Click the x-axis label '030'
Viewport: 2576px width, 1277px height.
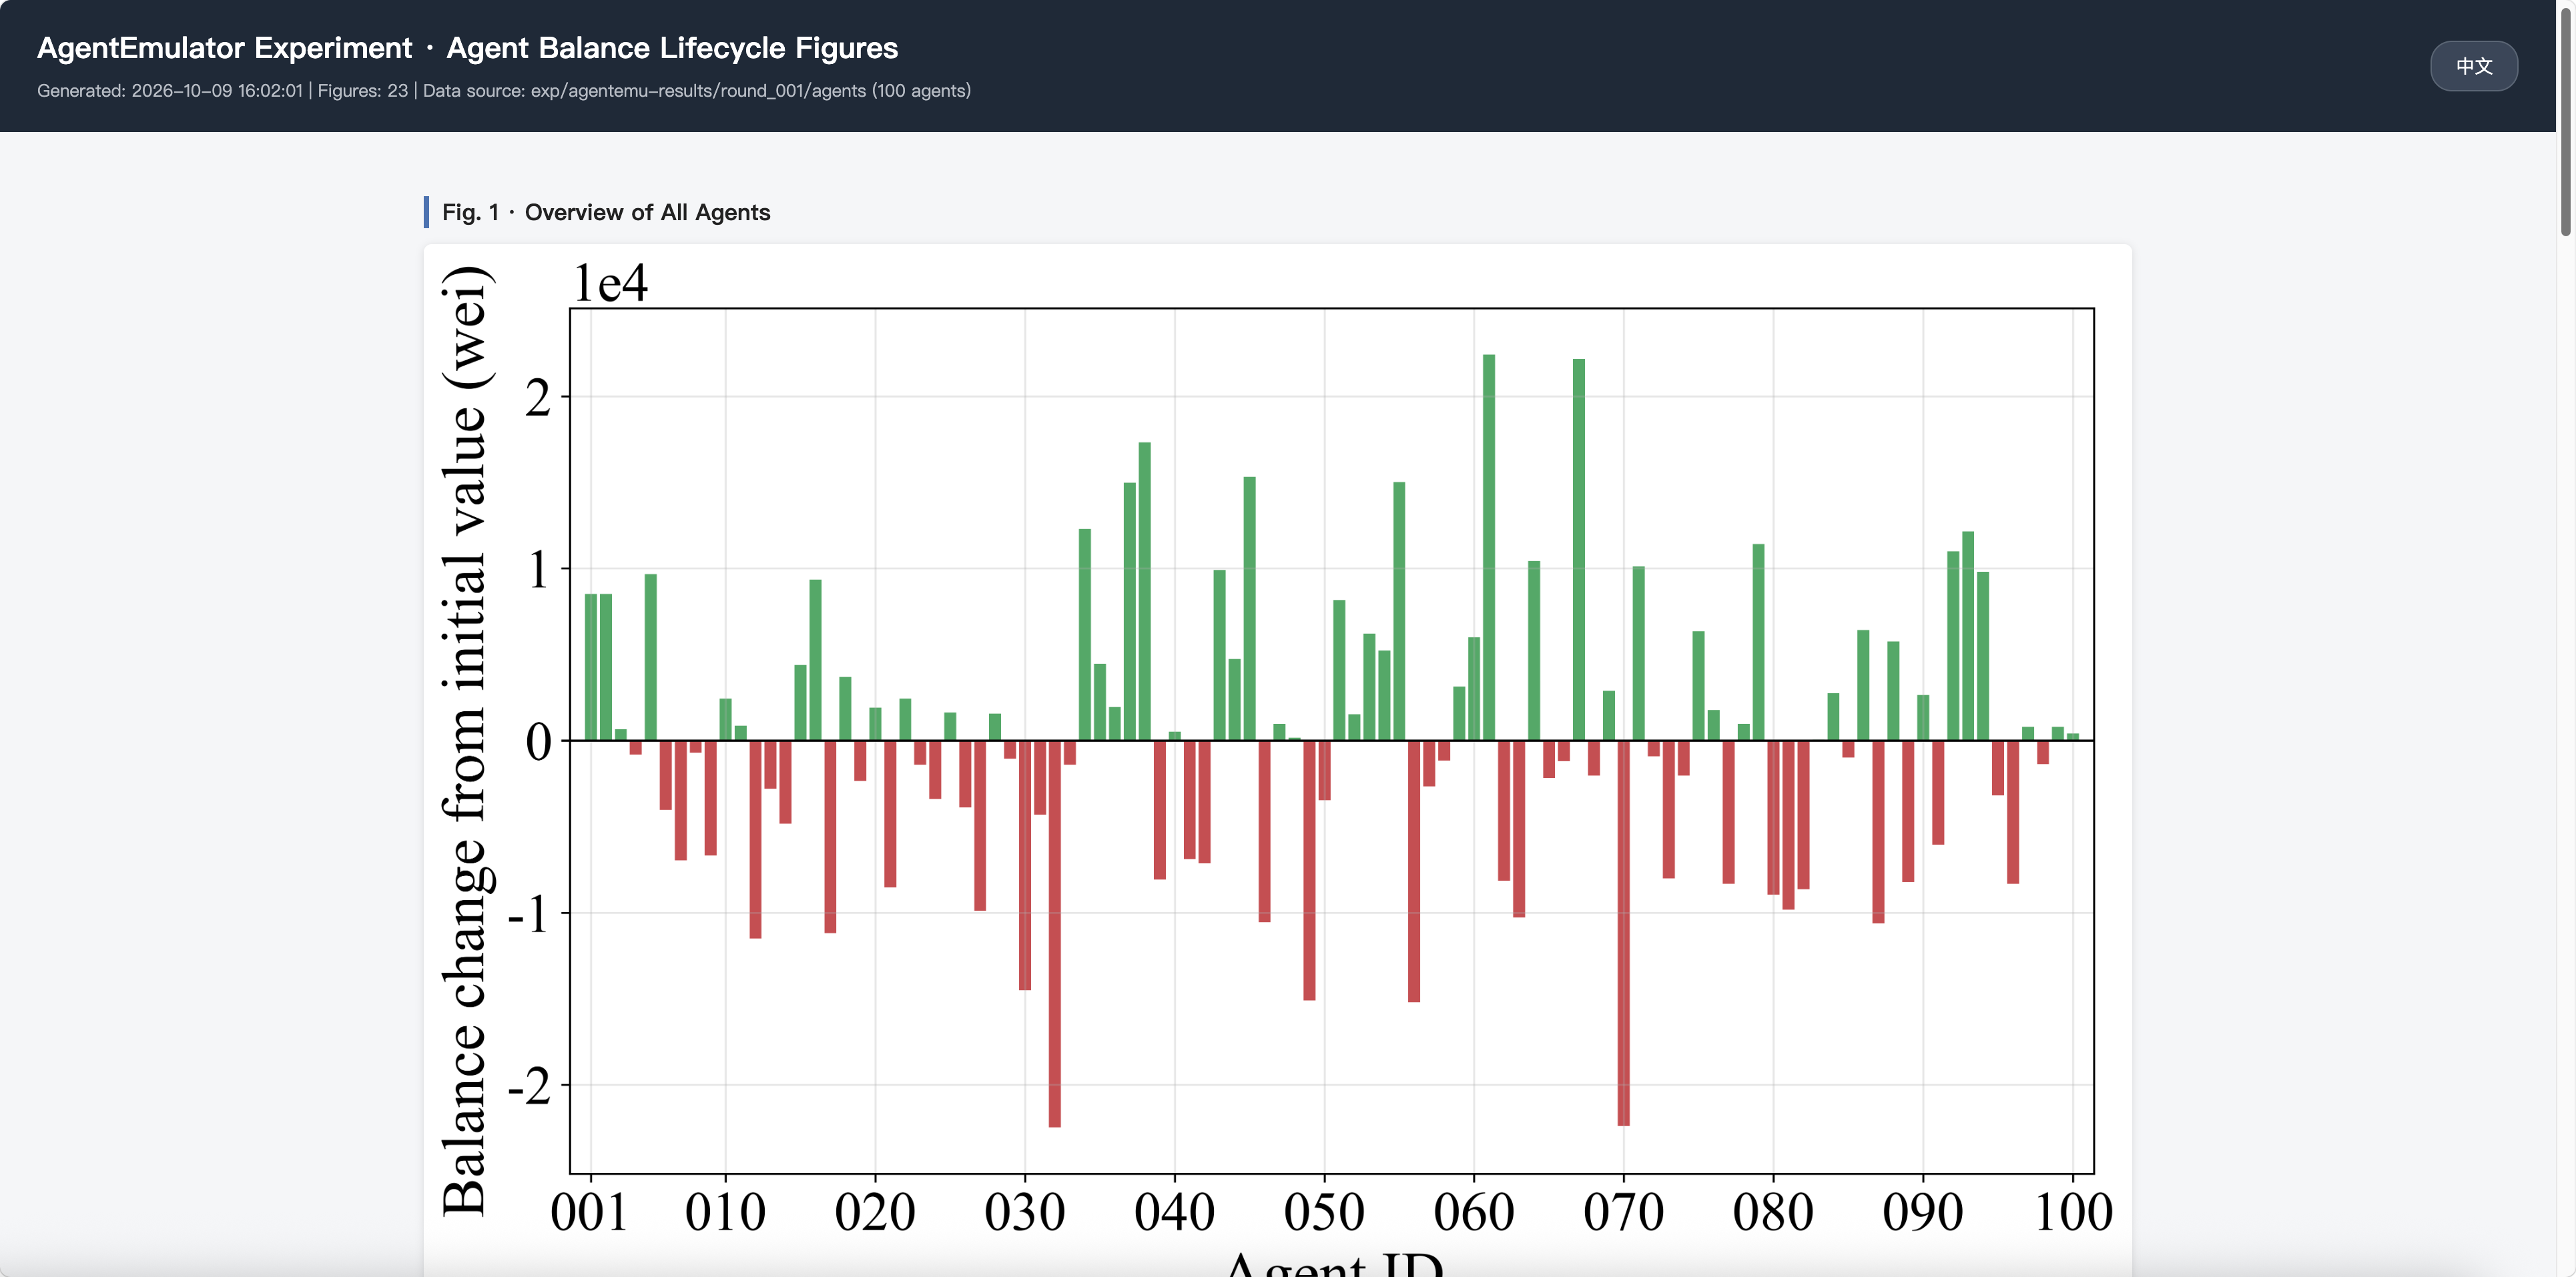1024,1212
